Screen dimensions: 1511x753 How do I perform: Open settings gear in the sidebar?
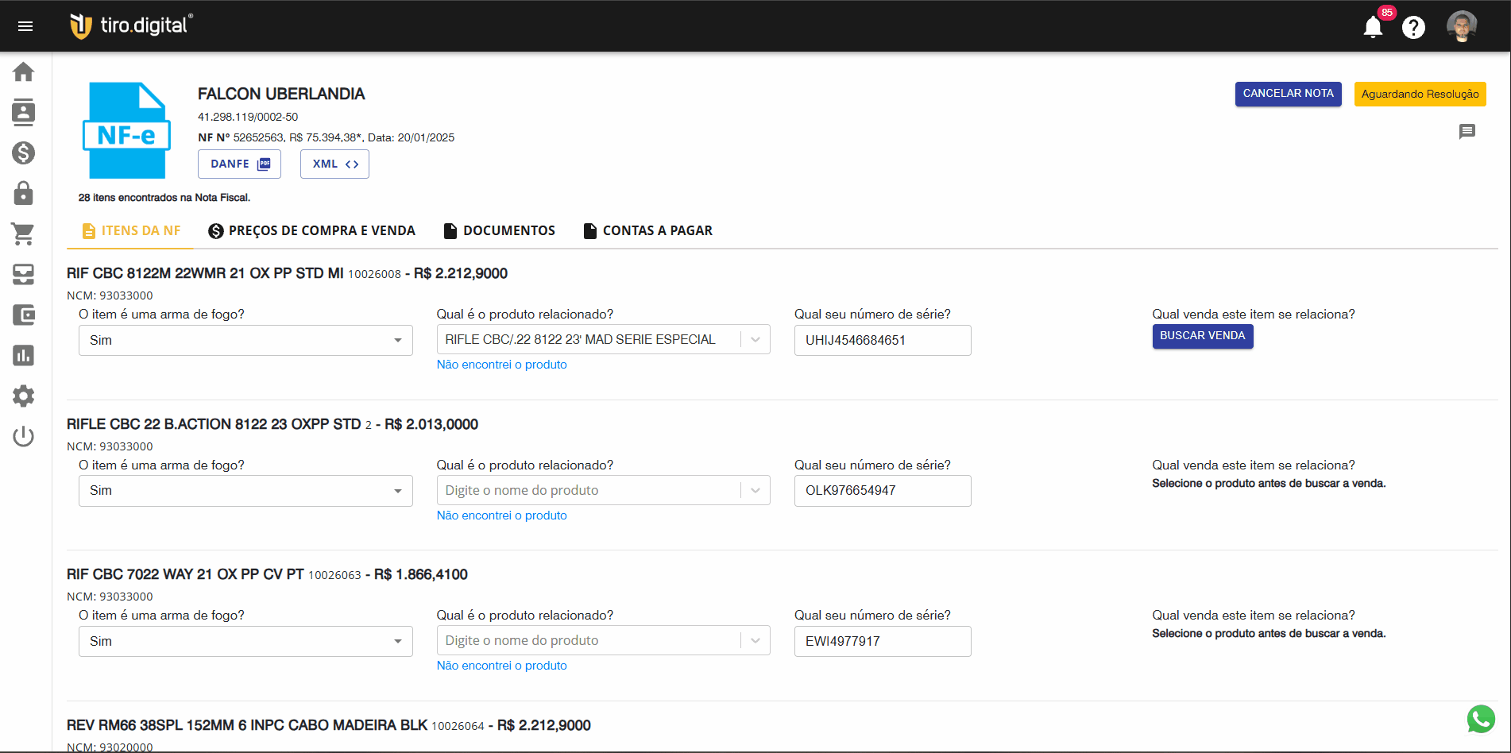(24, 396)
